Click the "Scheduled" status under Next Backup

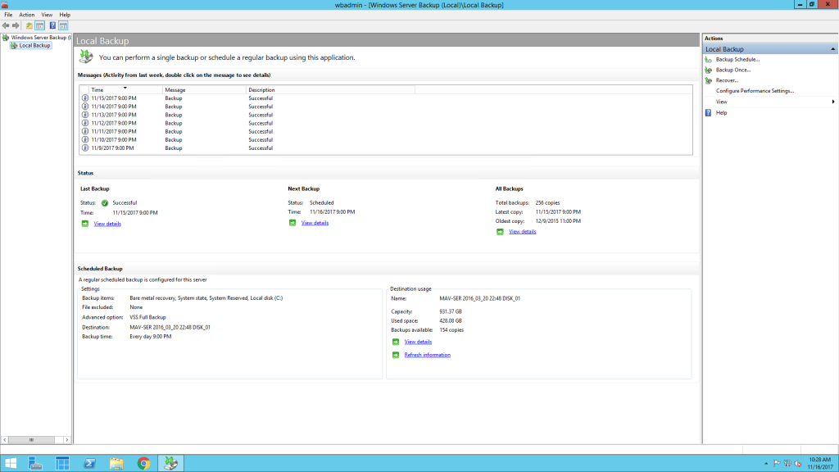tap(321, 203)
